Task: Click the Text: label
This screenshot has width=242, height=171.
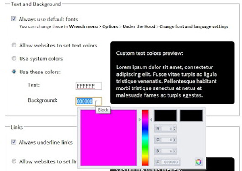Action: (x=34, y=85)
